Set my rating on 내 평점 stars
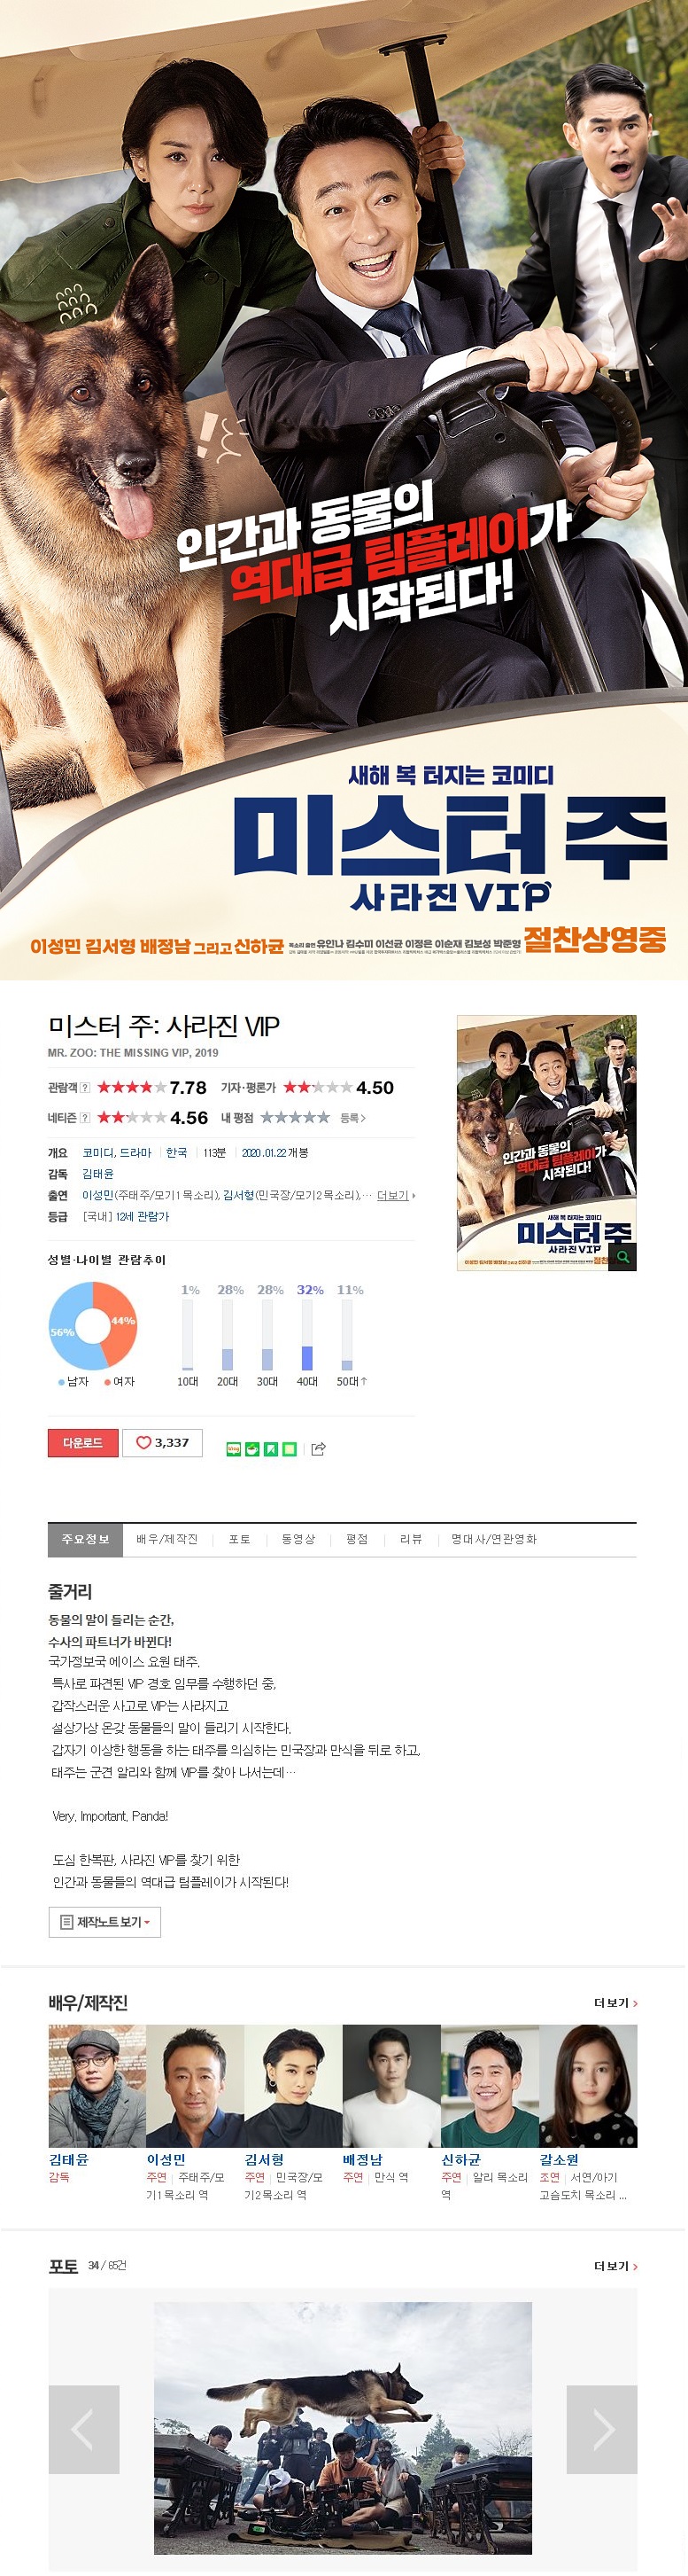 (x=295, y=1117)
